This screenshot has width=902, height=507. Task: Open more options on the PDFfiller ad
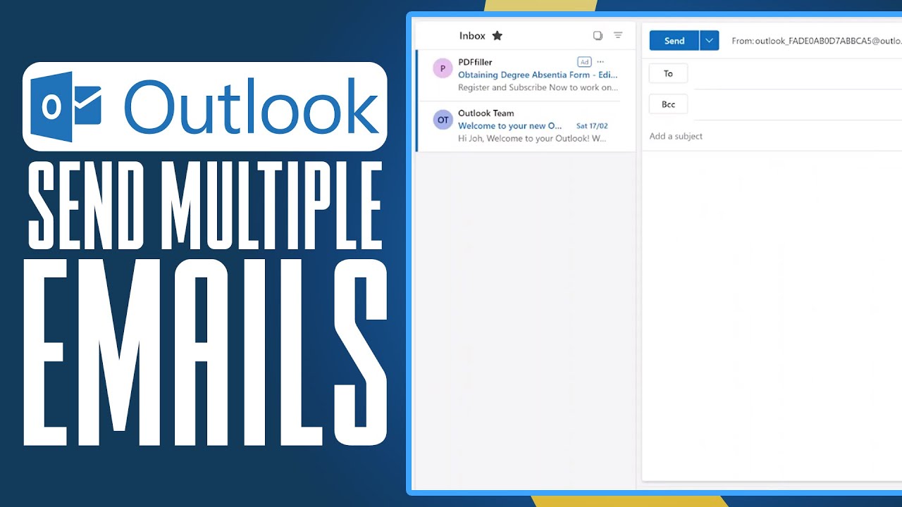click(600, 62)
